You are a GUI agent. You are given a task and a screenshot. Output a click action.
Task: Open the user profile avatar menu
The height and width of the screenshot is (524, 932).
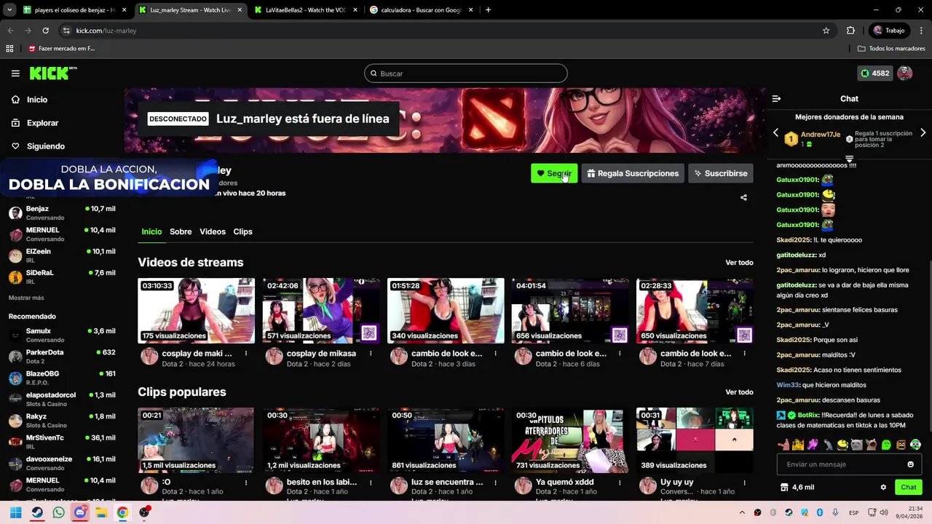tap(905, 74)
